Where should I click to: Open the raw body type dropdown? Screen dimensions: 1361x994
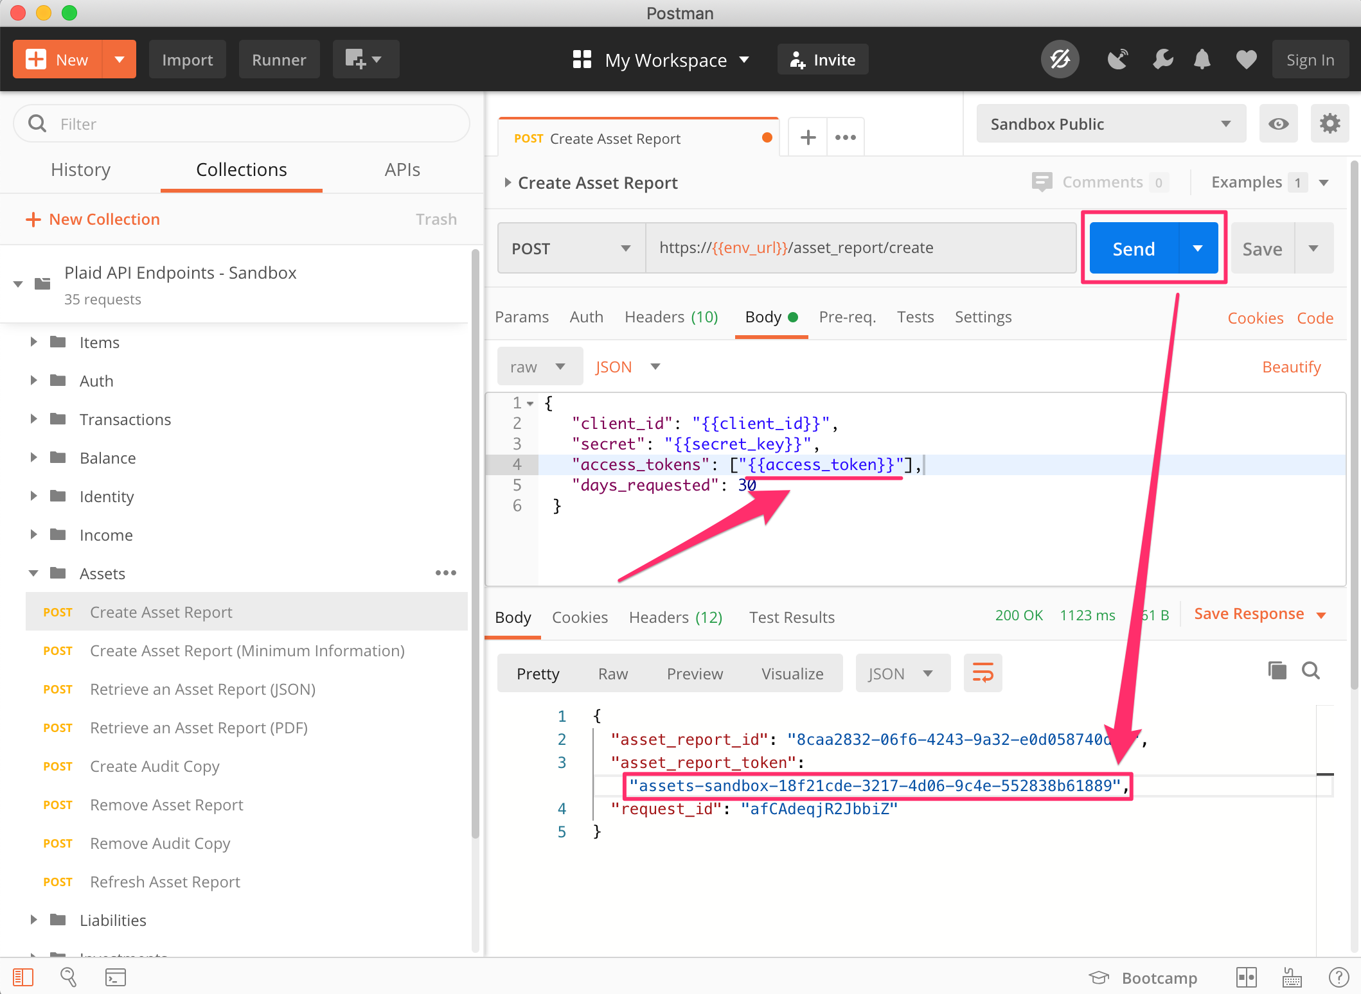click(540, 367)
